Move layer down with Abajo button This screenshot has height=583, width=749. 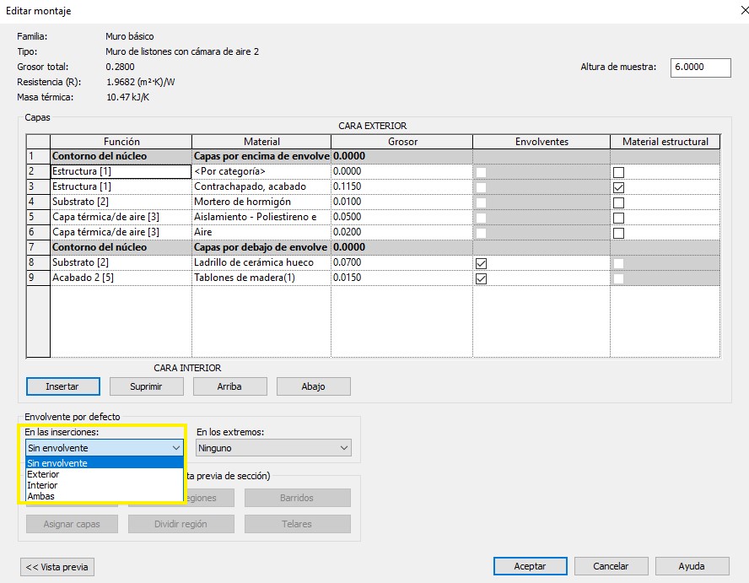(313, 386)
